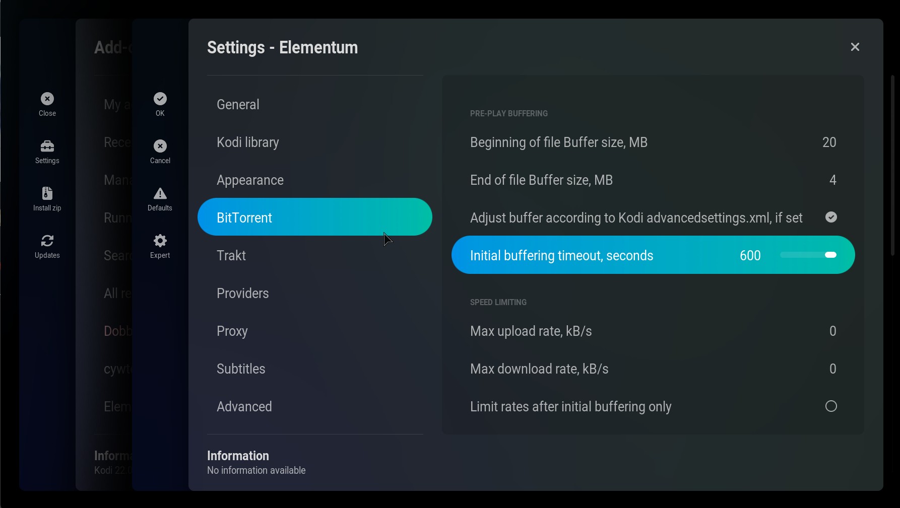Screen dimensions: 900x508
Task: Select the Trakt settings category
Action: 231,255
